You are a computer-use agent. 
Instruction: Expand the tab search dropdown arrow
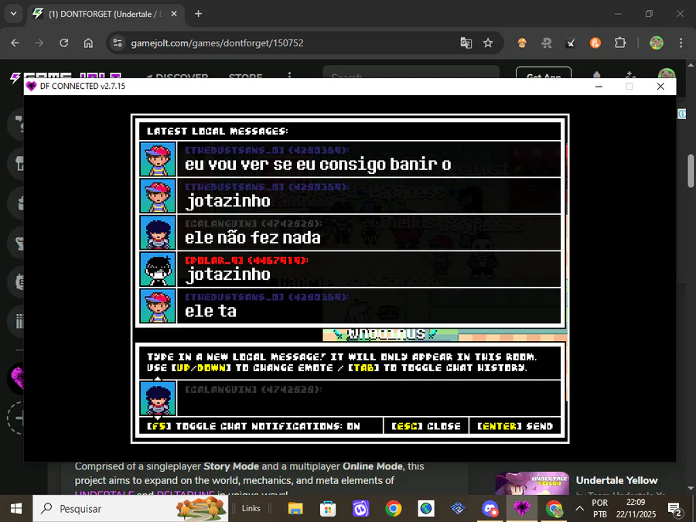[13, 14]
